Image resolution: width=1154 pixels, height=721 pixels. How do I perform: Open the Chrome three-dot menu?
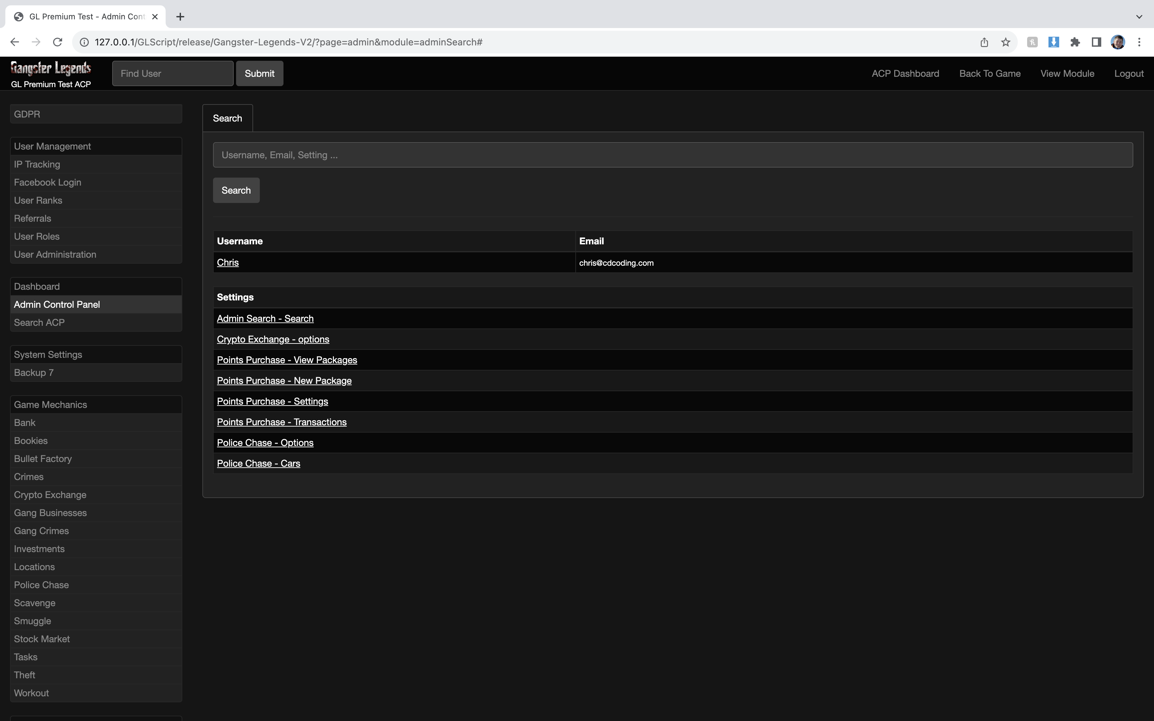click(1139, 42)
